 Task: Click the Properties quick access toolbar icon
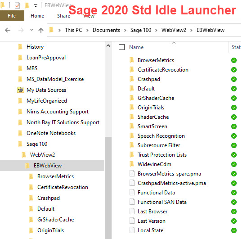pos(17,5)
